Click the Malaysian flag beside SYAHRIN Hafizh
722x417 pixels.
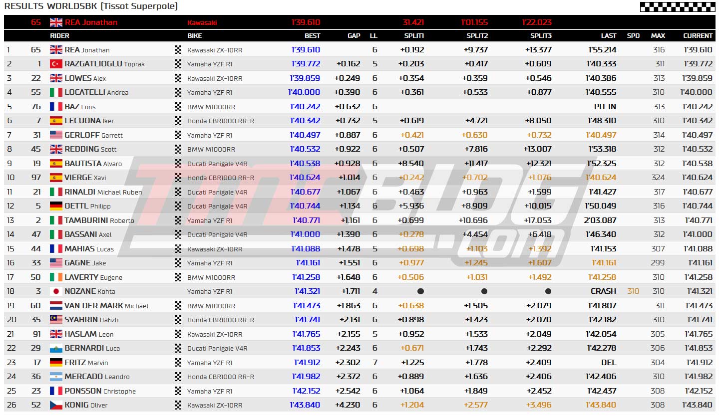pos(56,320)
